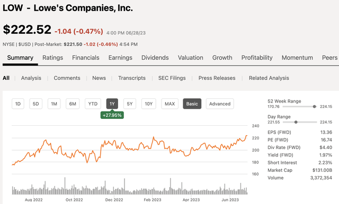Choose the 10Y chart range
Image resolution: width=339 pixels, height=204 pixels.
pos(148,104)
